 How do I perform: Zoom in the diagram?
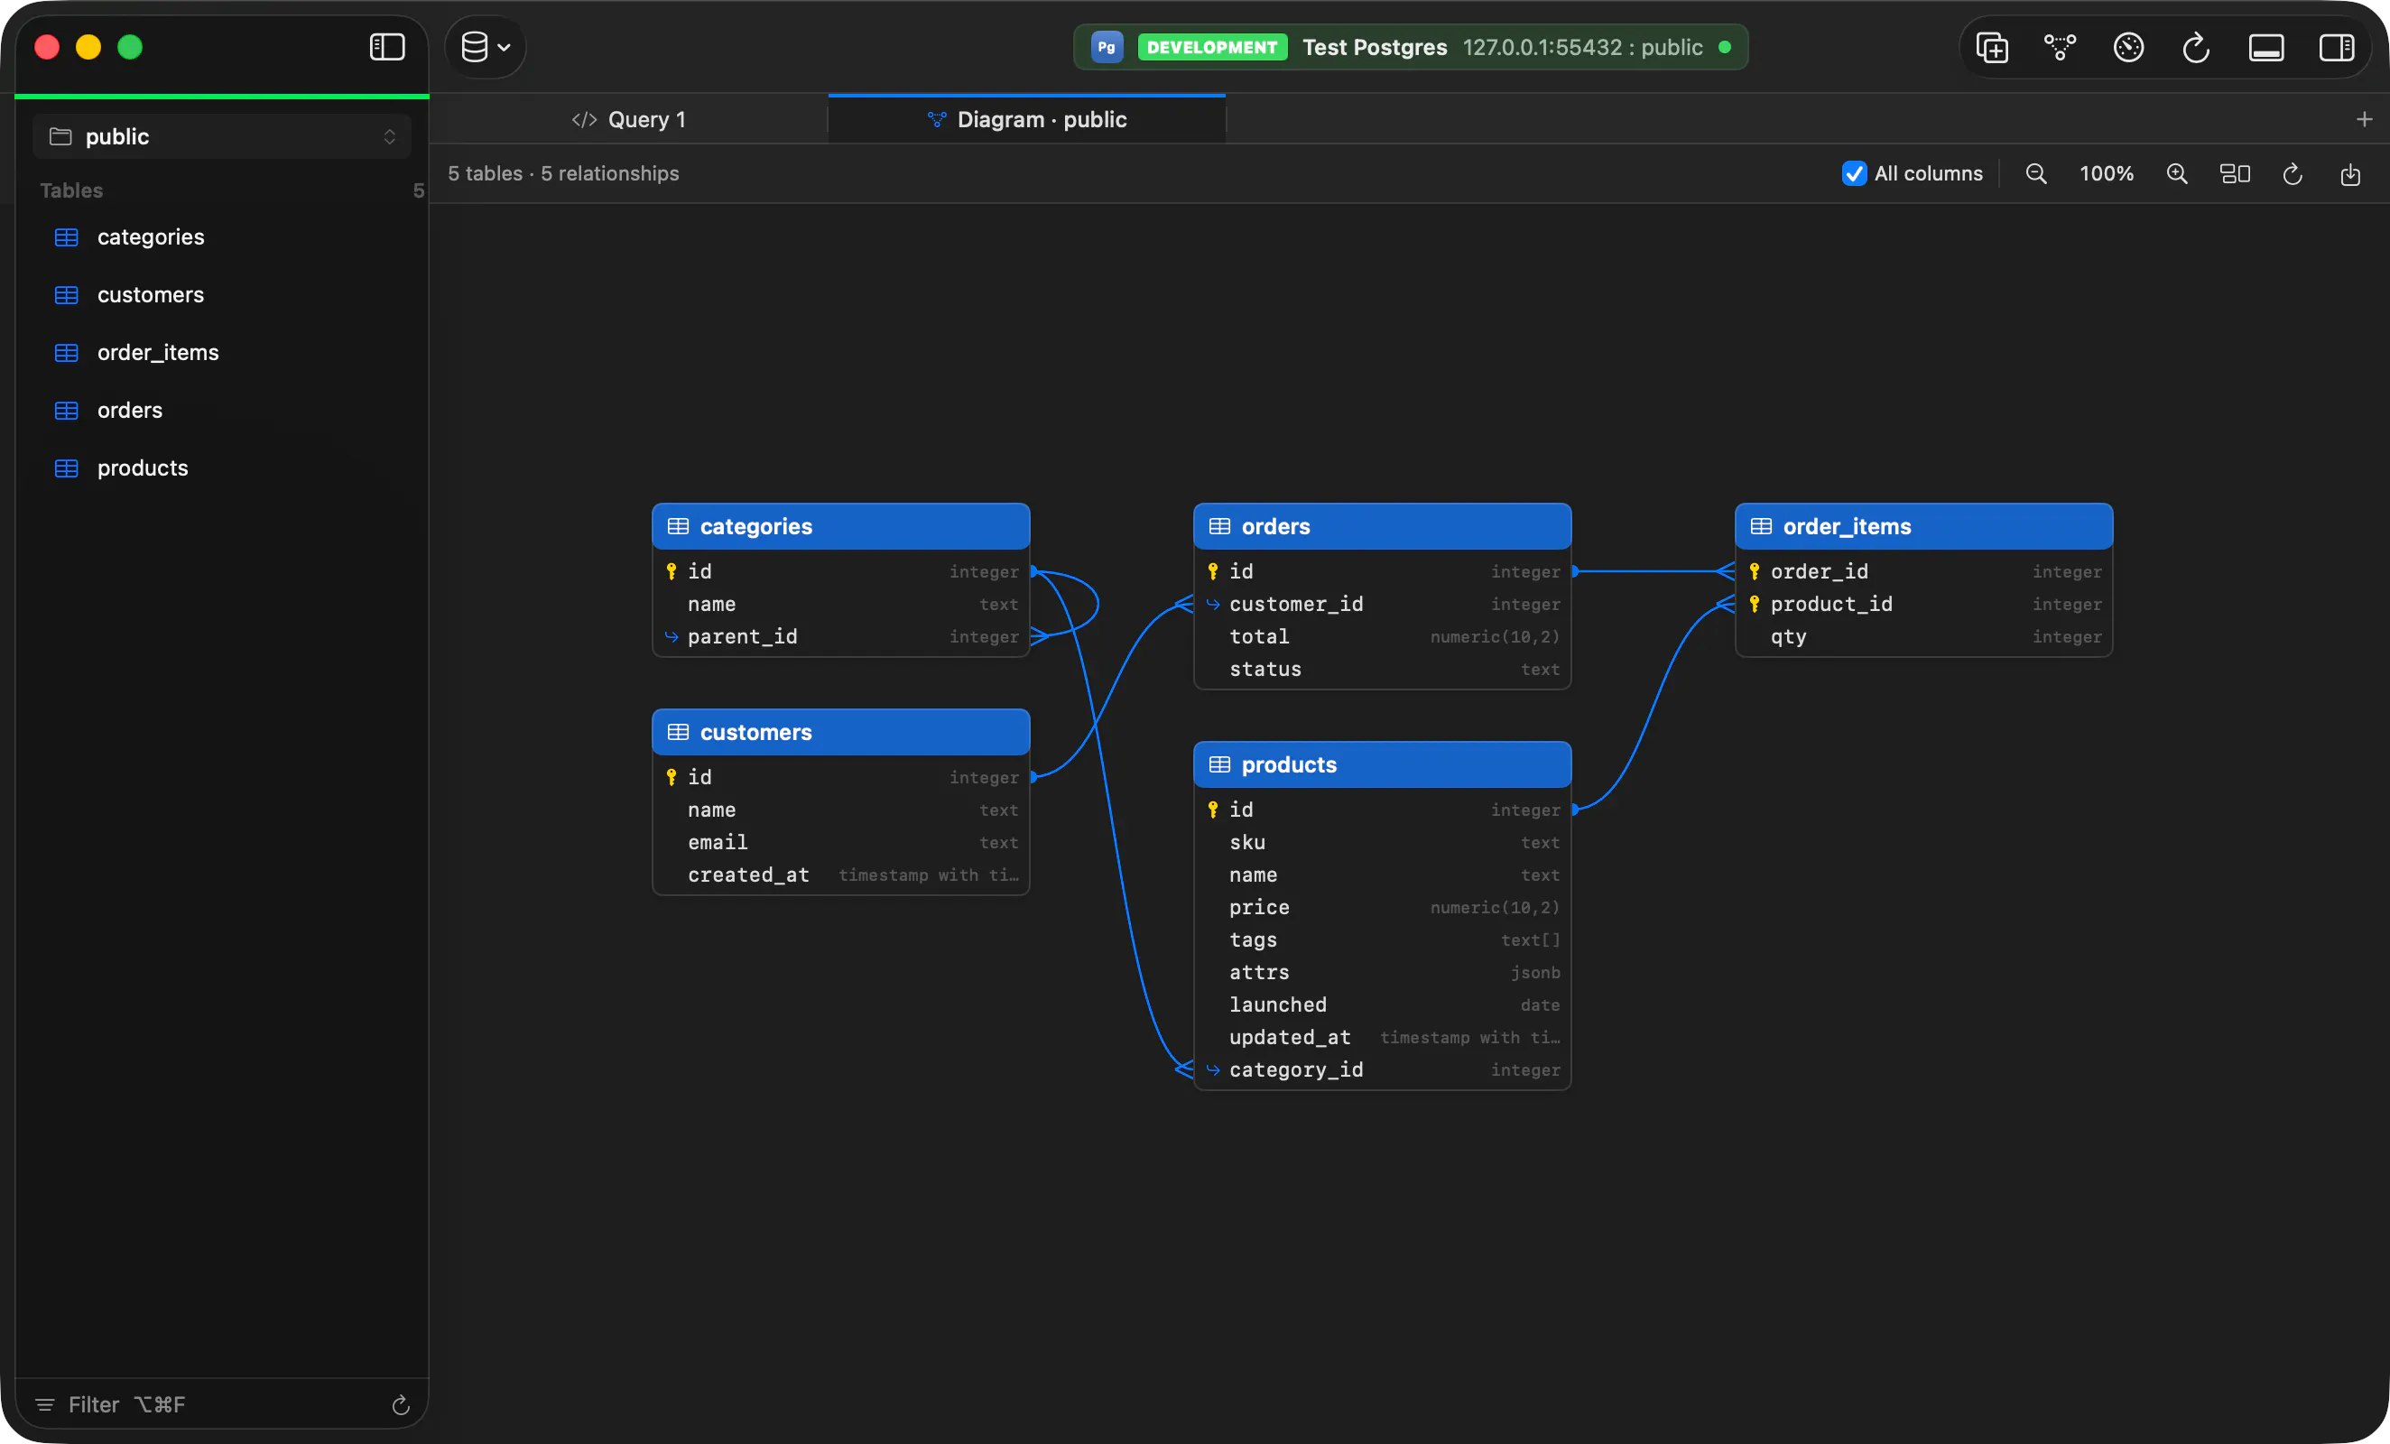click(x=2177, y=173)
